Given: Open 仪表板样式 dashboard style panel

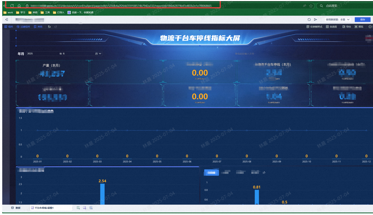Looking at the screenshot, I should (x=314, y=27).
